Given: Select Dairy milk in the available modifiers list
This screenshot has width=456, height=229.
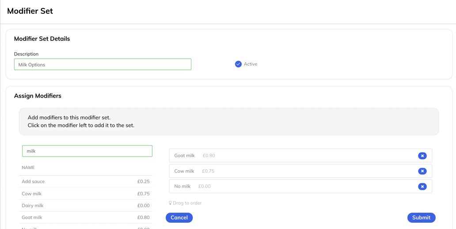Looking at the screenshot, I should (x=85, y=206).
